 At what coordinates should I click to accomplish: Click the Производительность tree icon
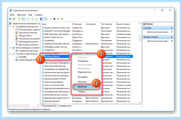(17, 42)
